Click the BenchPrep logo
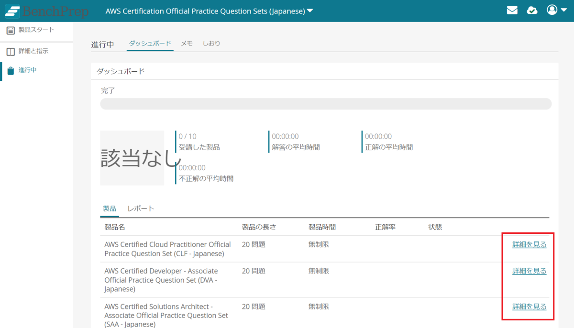 [47, 11]
